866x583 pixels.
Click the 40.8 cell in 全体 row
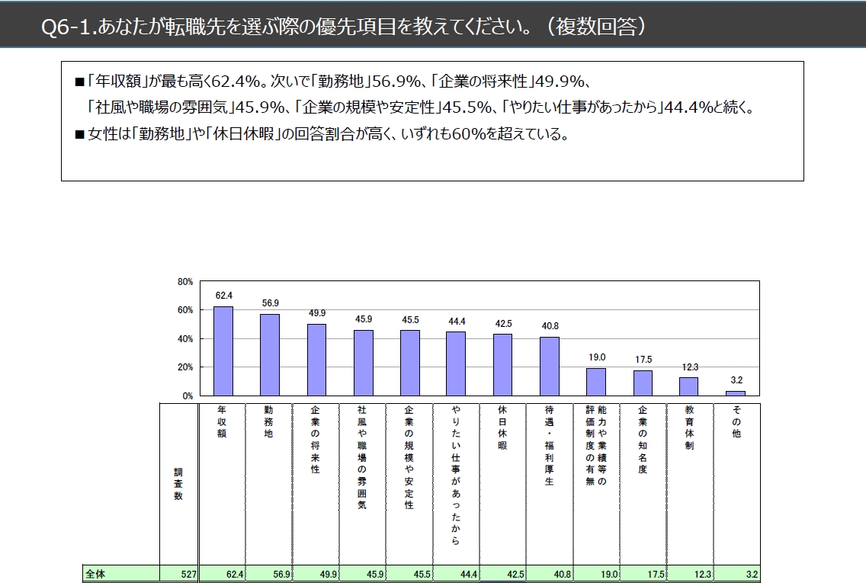coord(549,574)
